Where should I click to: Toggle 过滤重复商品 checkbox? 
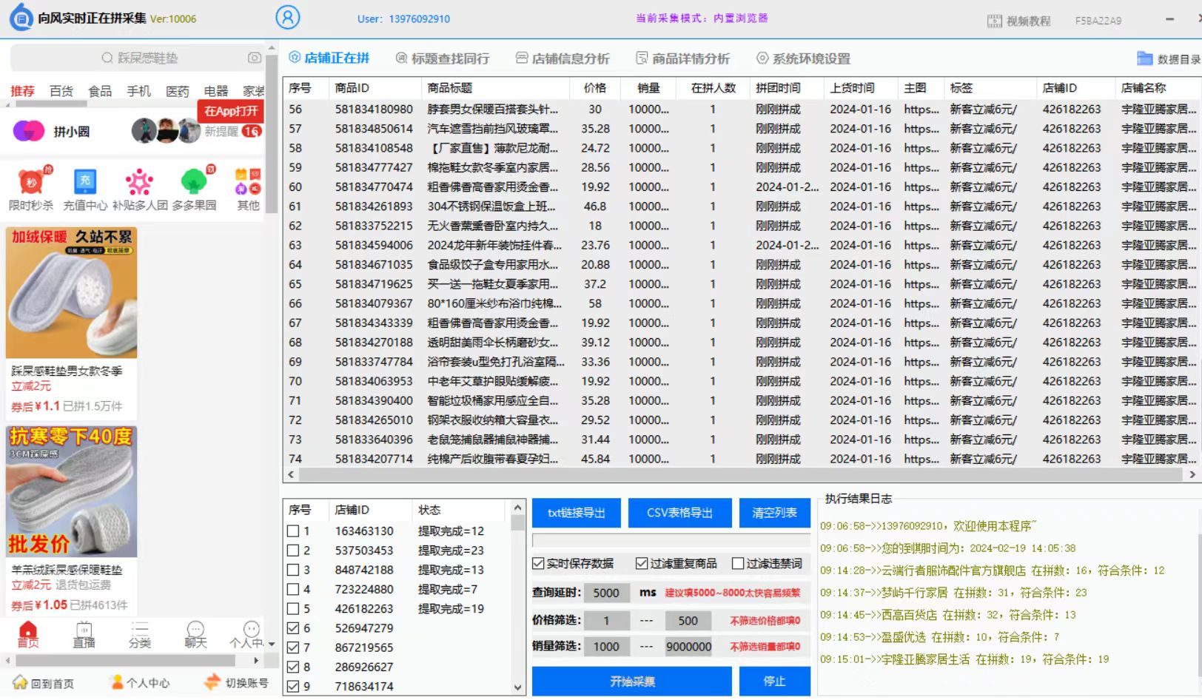[642, 564]
